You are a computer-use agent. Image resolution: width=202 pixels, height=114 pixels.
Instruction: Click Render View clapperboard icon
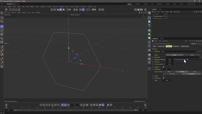click(135, 9)
